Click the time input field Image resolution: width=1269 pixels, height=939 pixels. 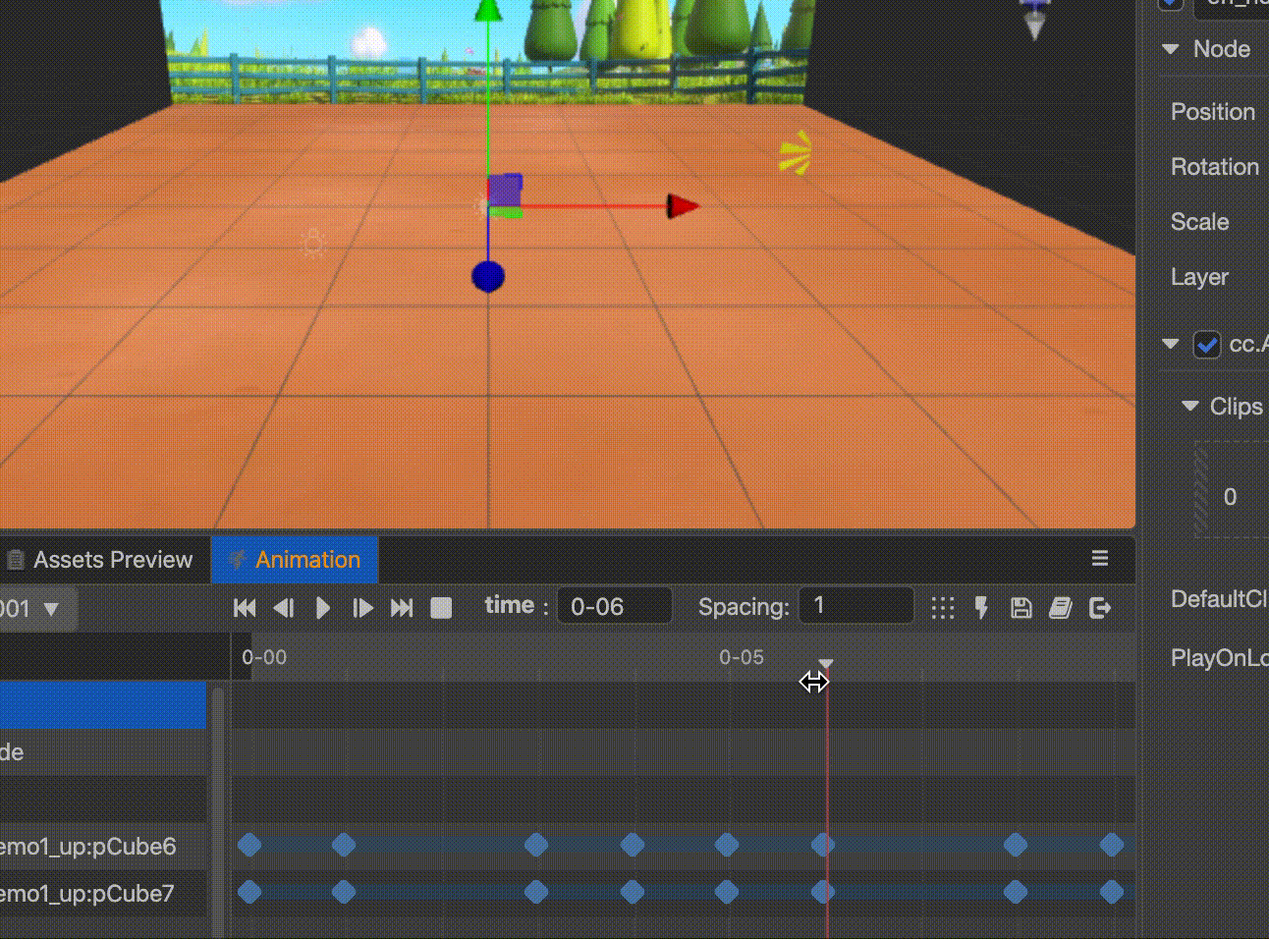click(615, 606)
